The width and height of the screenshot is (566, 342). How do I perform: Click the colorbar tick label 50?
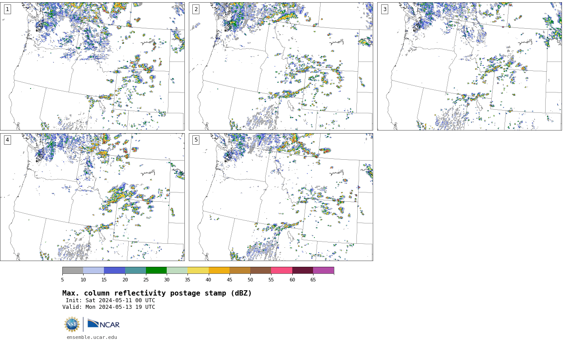coord(250,280)
